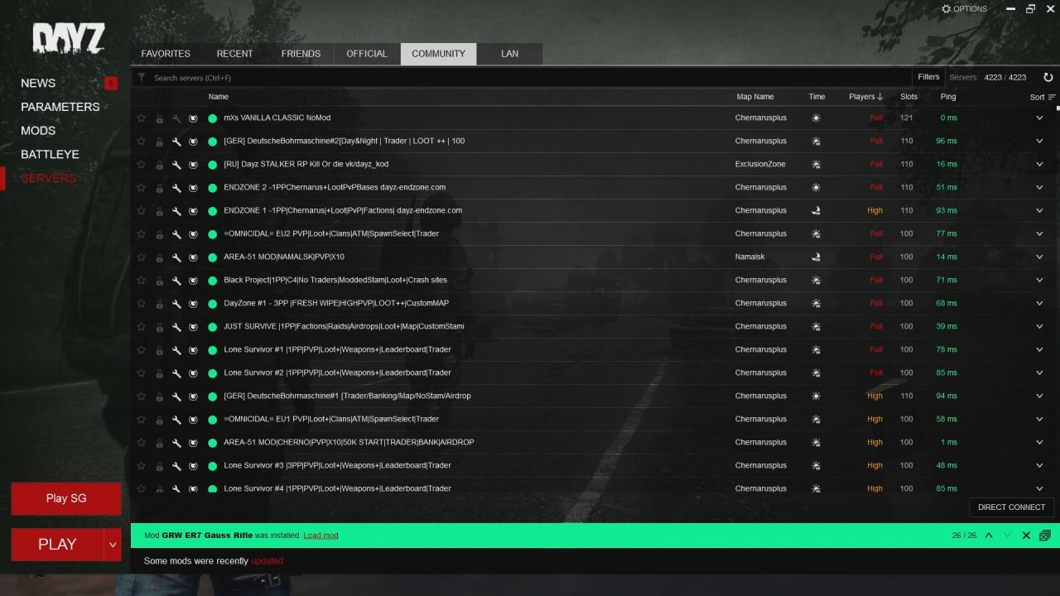
Task: Open the dropdown arrow beside PLAY button
Action: pyautogui.click(x=113, y=544)
